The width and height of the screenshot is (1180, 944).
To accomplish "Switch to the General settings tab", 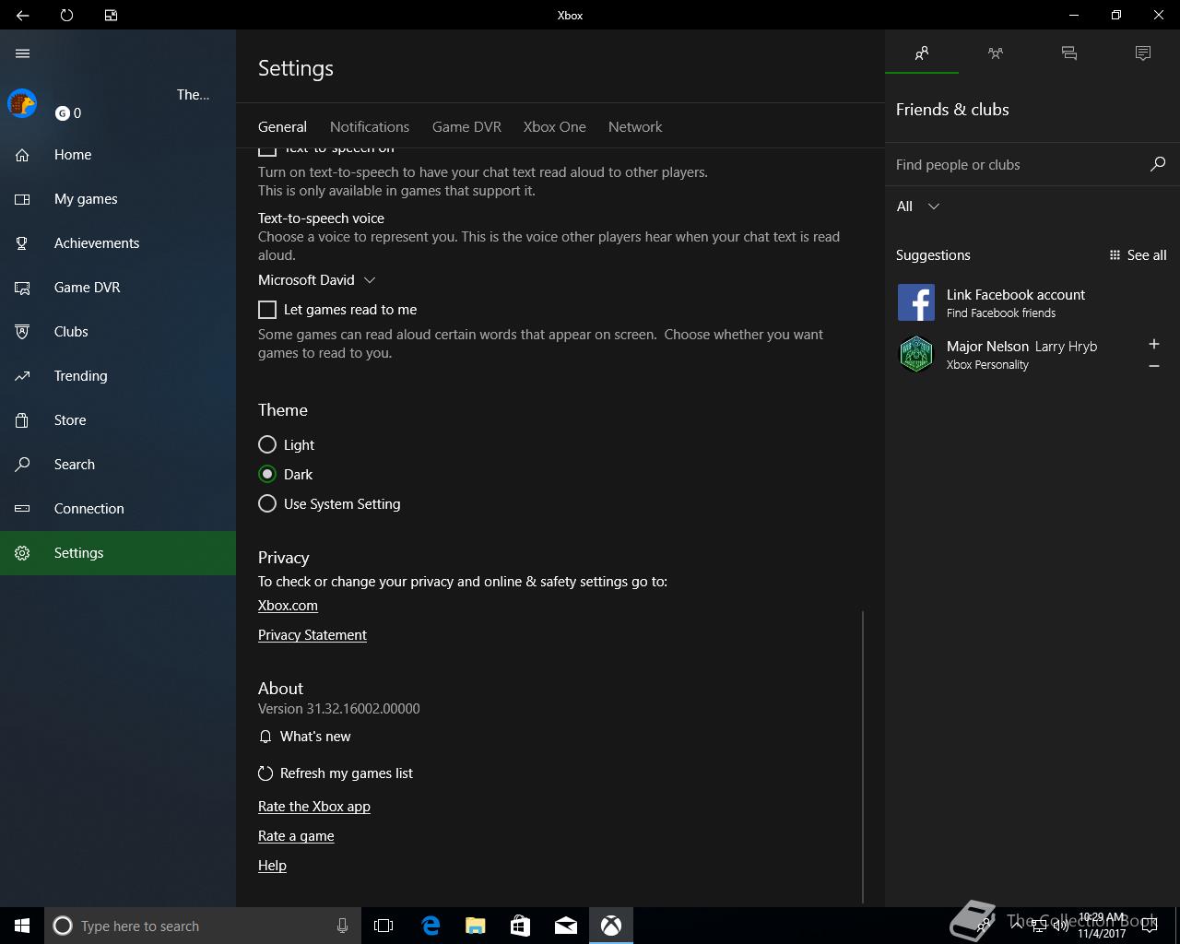I will (282, 126).
